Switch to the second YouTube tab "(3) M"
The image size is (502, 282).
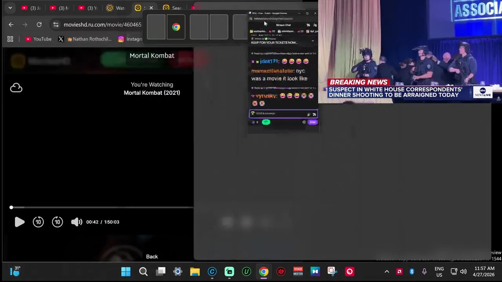pyautogui.click(x=60, y=8)
